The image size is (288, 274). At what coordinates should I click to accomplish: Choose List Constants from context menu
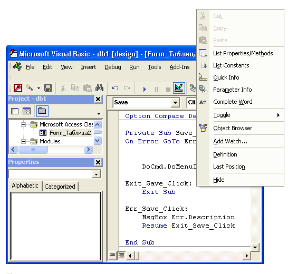click(x=240, y=65)
